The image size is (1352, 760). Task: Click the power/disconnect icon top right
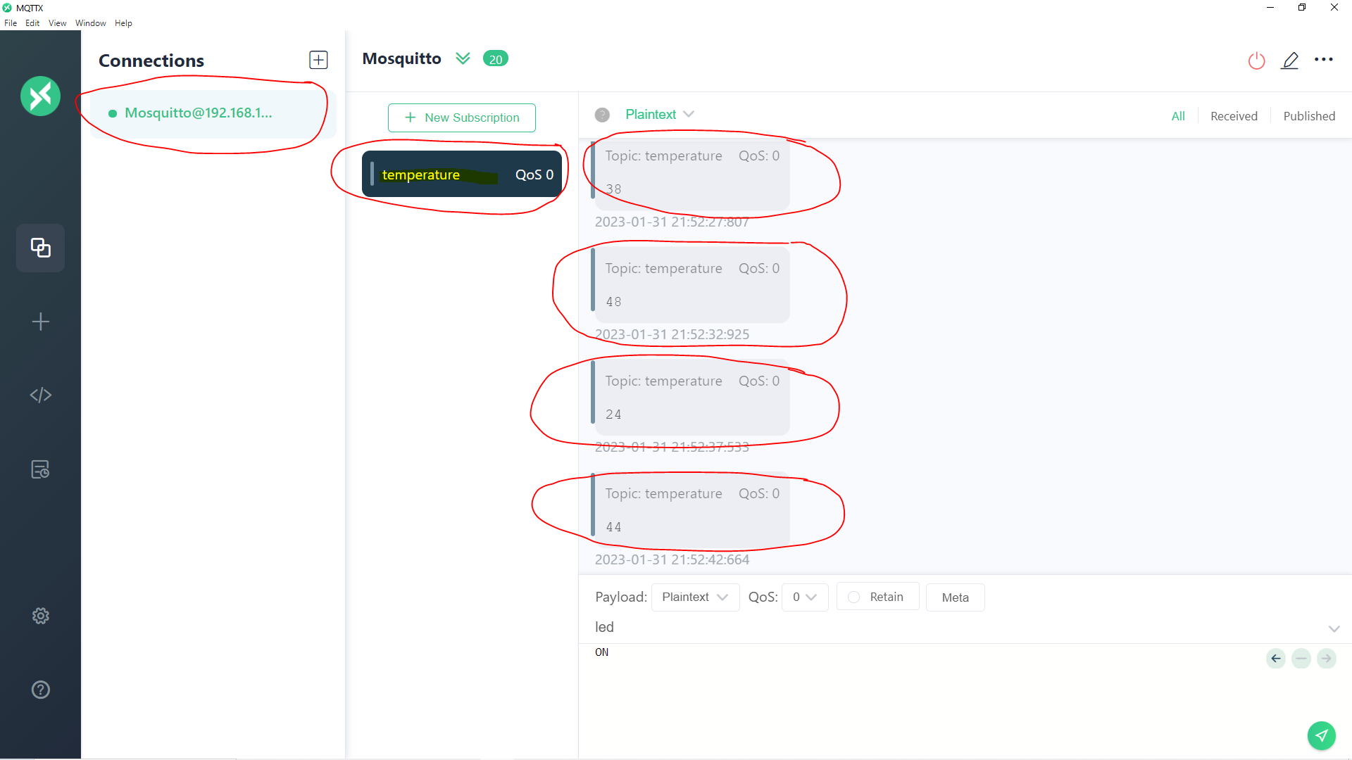[1256, 61]
